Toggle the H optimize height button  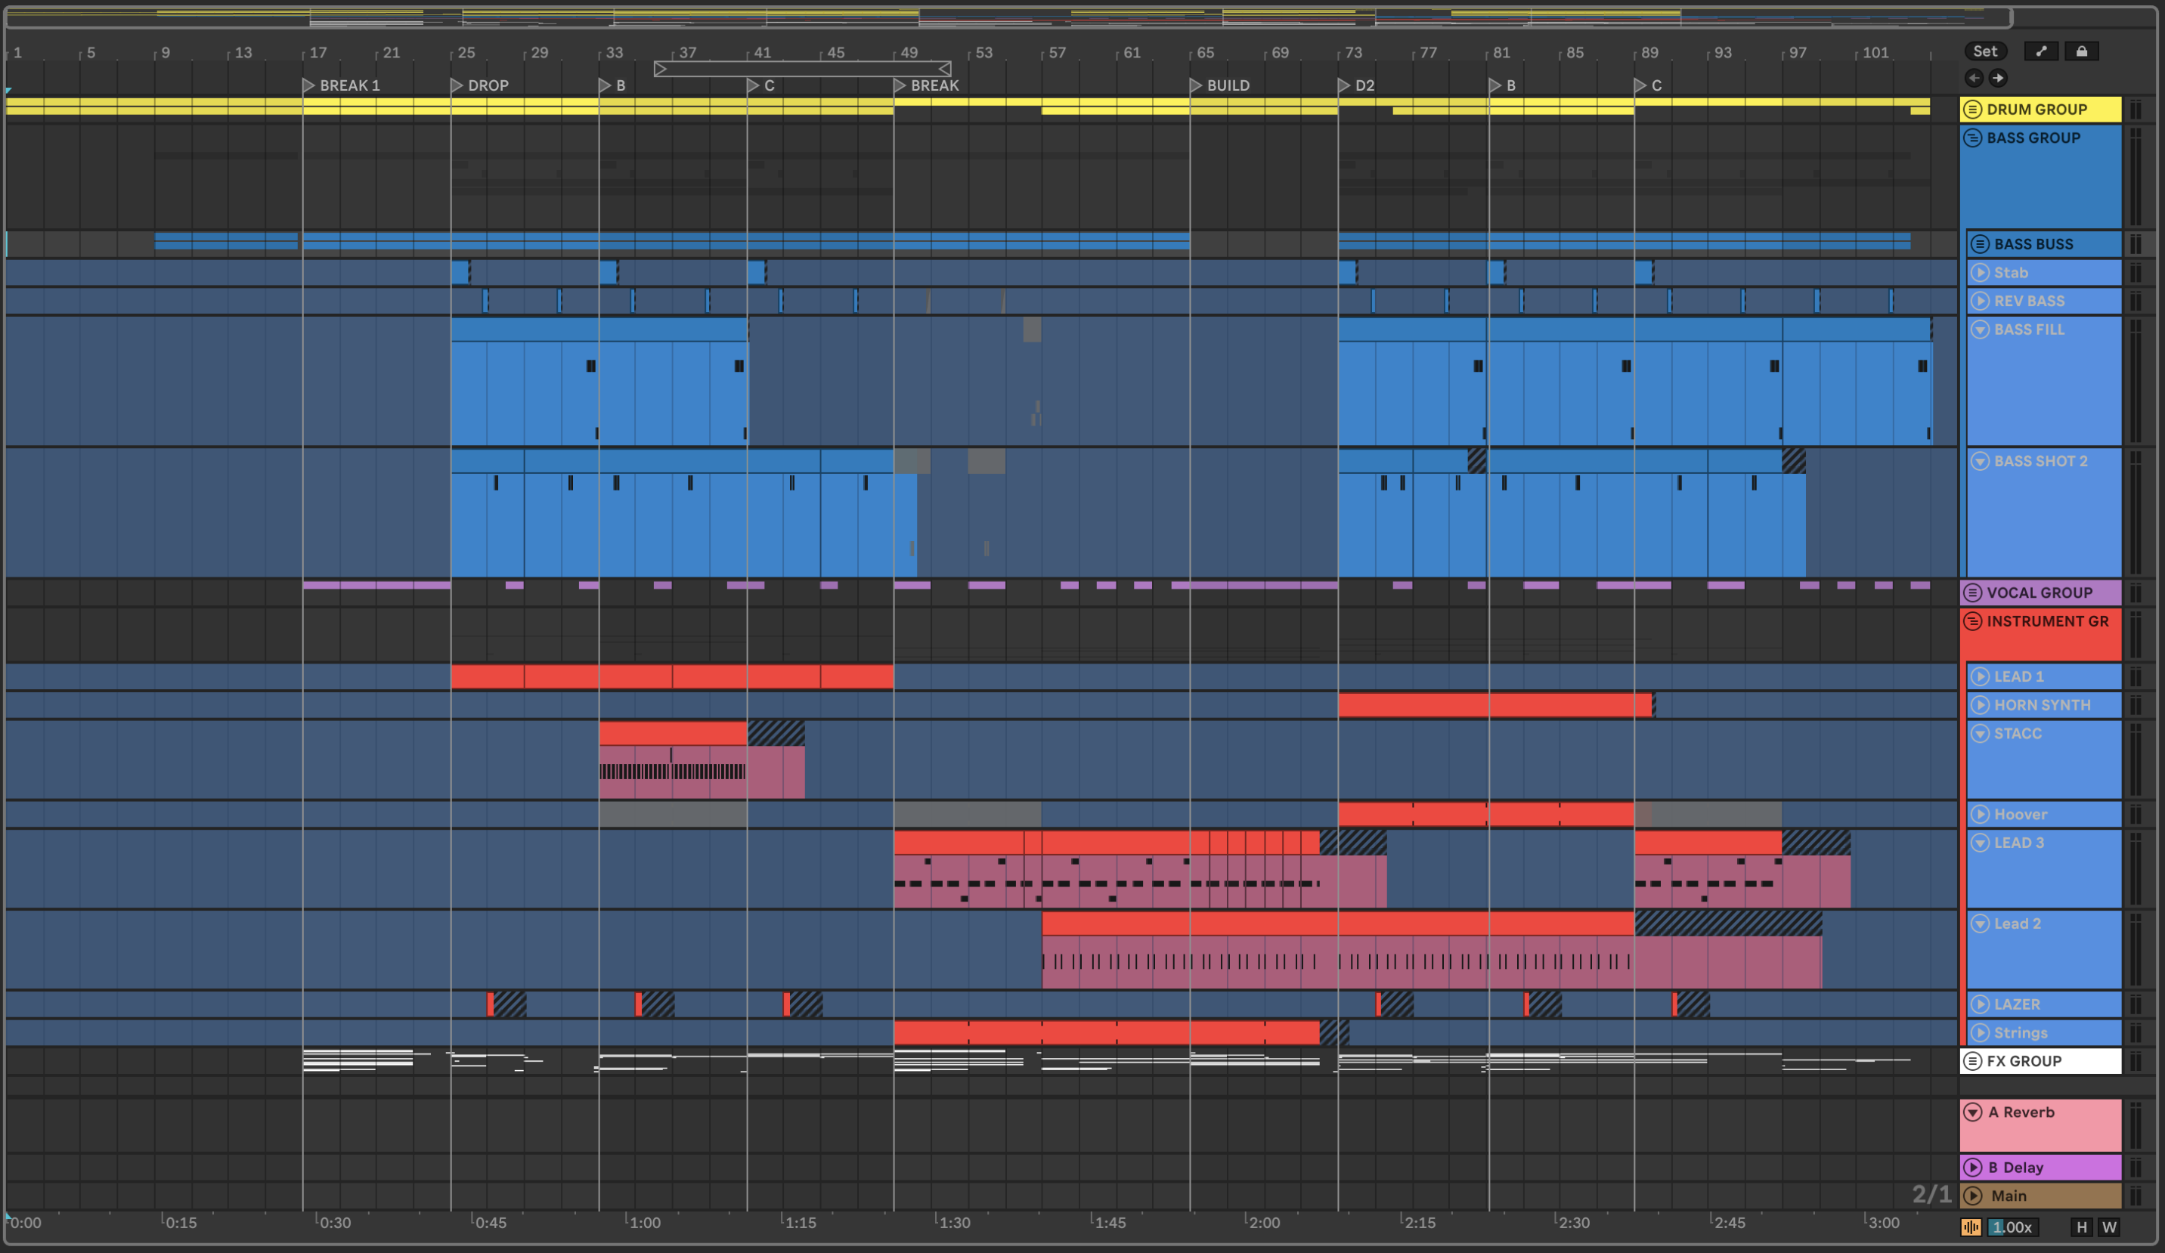pyautogui.click(x=2082, y=1227)
